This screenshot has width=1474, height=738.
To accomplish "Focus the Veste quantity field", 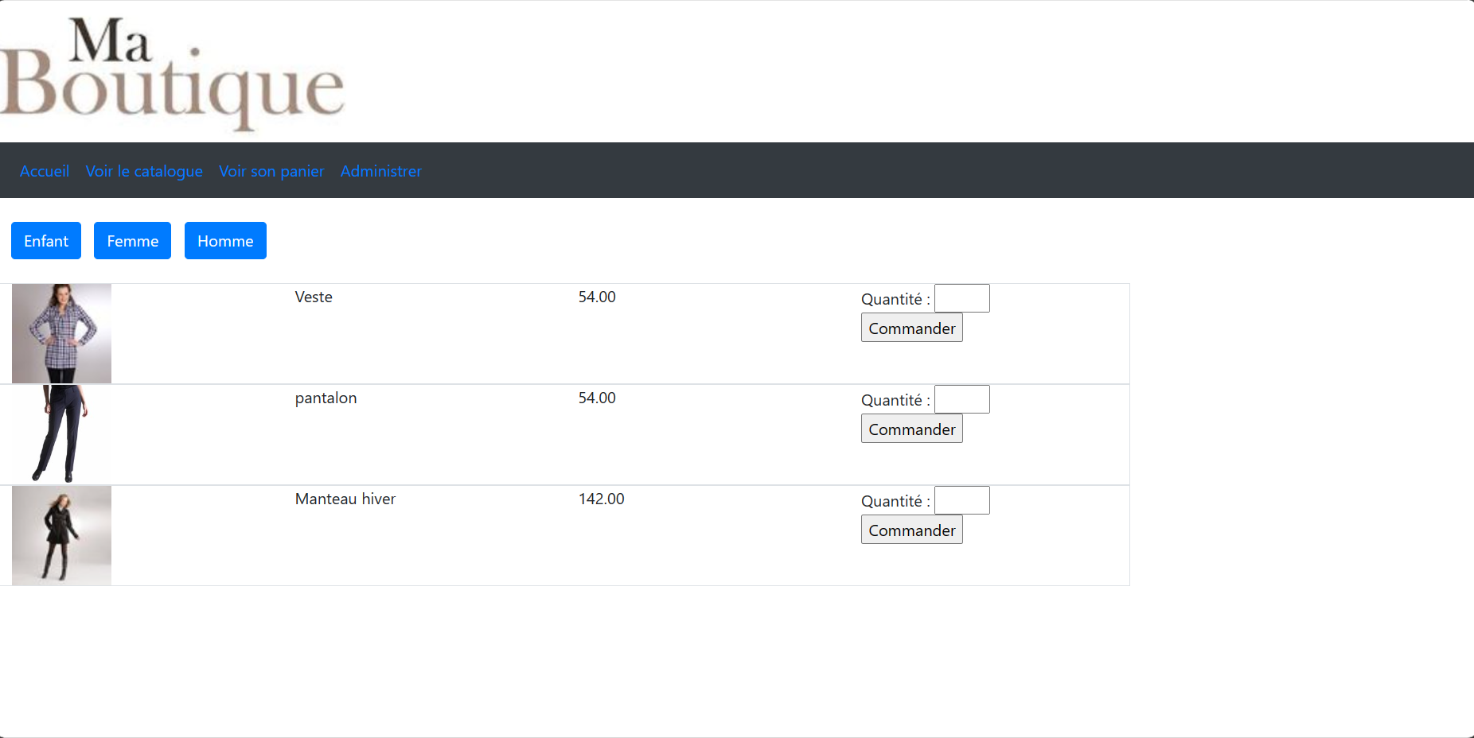I will 961,298.
